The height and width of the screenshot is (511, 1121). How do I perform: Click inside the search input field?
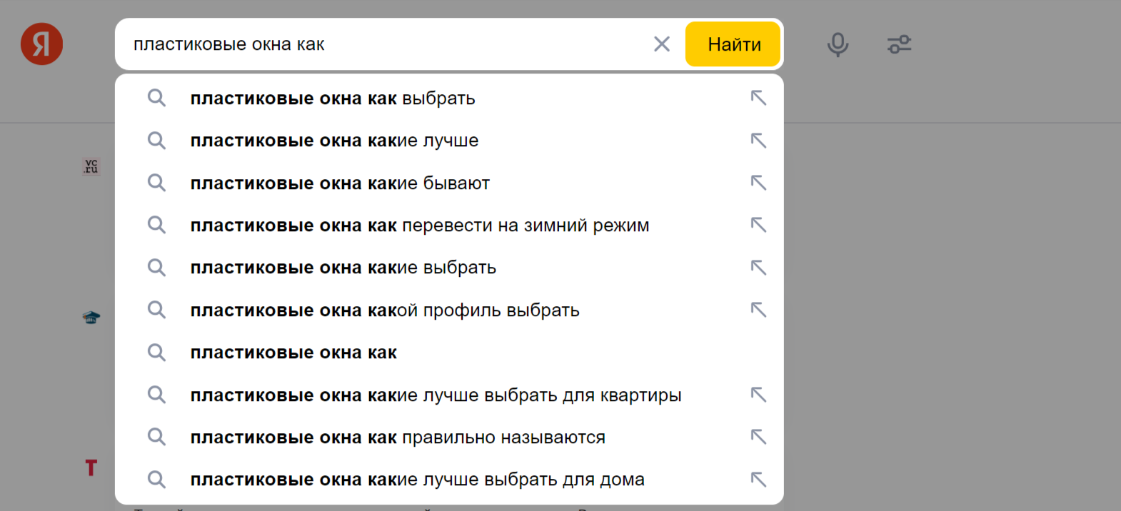(x=393, y=44)
